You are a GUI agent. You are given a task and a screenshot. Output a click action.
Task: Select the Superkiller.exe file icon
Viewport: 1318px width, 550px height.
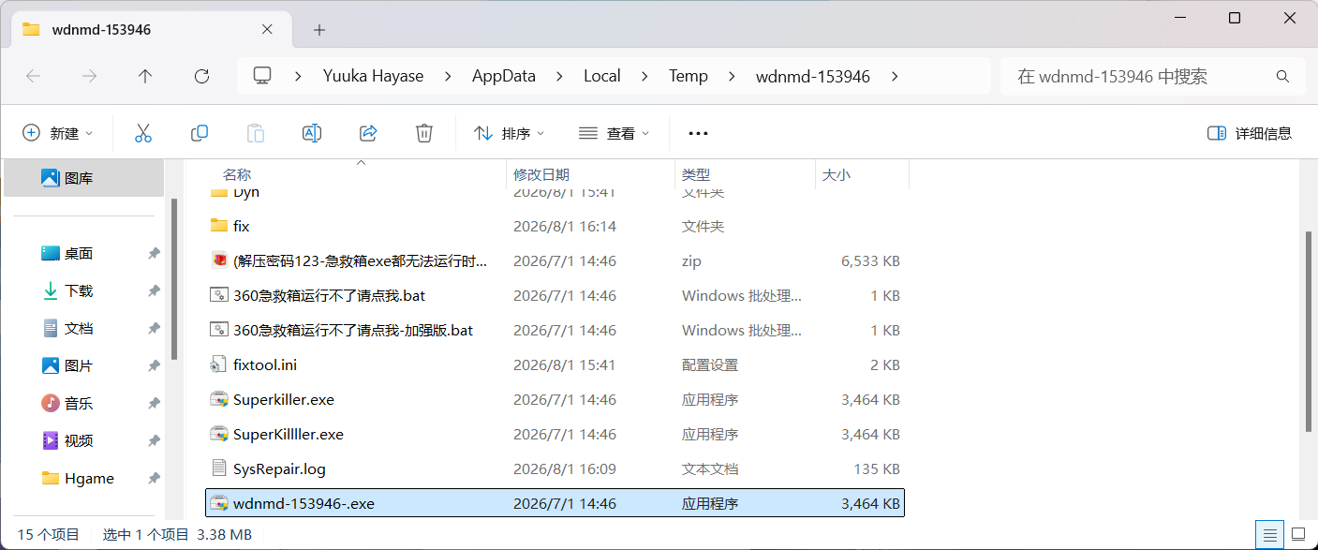219,399
